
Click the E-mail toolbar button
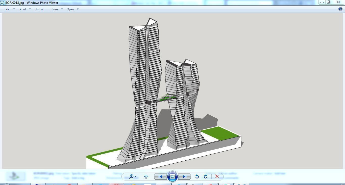click(40, 9)
